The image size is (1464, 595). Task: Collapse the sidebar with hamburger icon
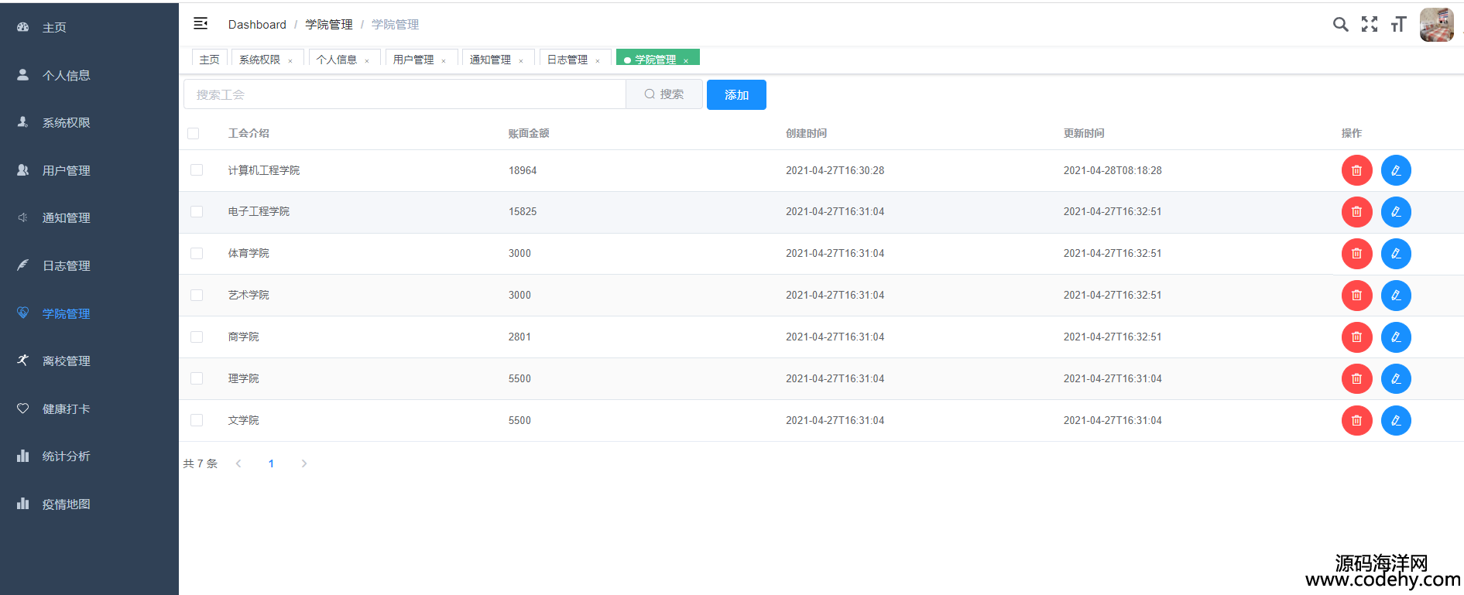click(x=201, y=24)
